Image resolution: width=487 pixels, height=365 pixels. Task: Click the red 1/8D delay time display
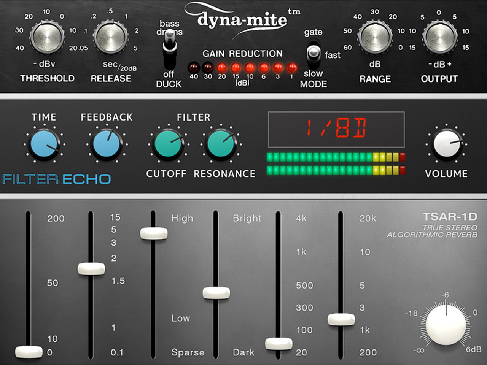pos(336,129)
